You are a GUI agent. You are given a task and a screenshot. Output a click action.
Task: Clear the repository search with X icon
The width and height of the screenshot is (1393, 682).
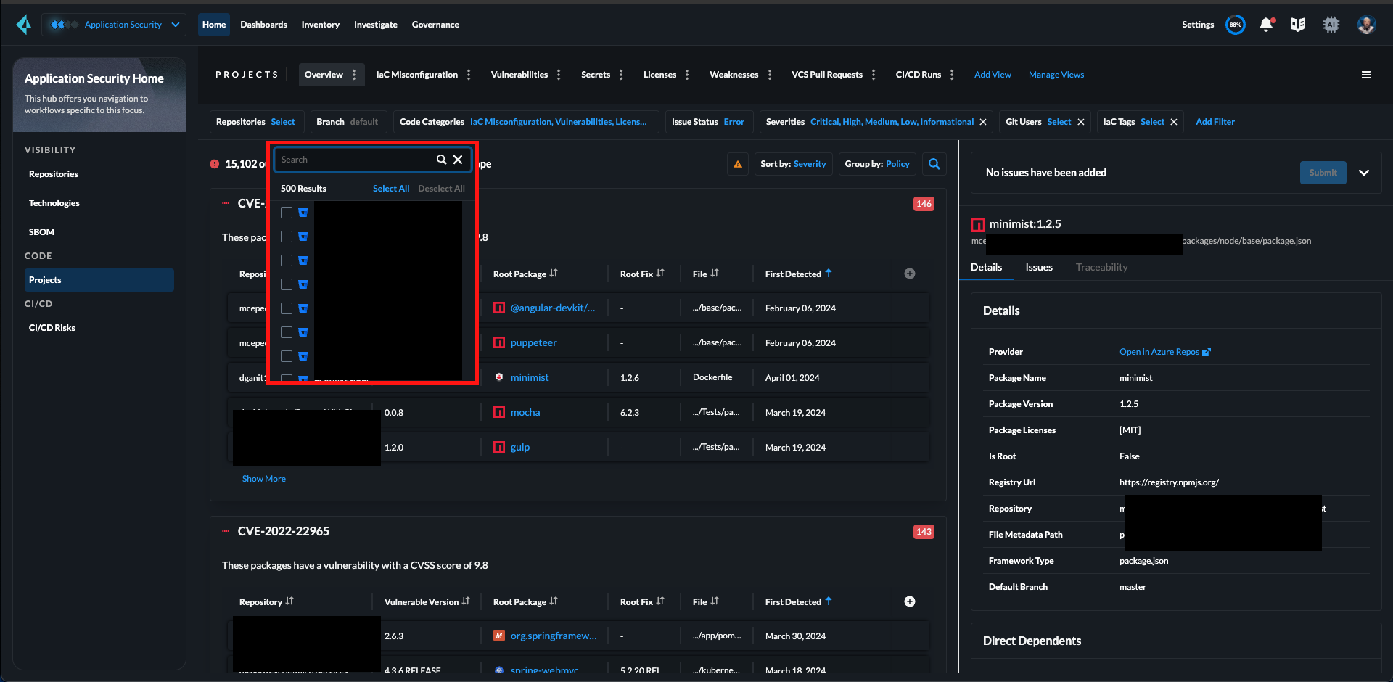pyautogui.click(x=458, y=160)
